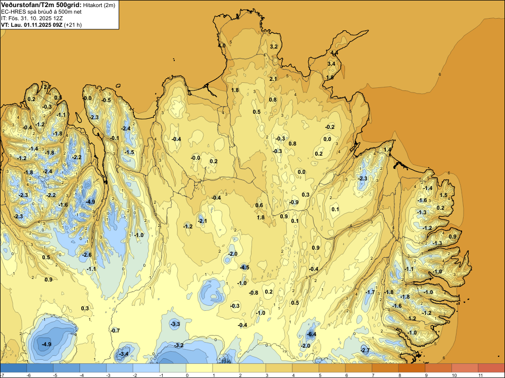Select the '3.4' temperature value
Viewport: 505px width, 378px height.
click(x=331, y=64)
